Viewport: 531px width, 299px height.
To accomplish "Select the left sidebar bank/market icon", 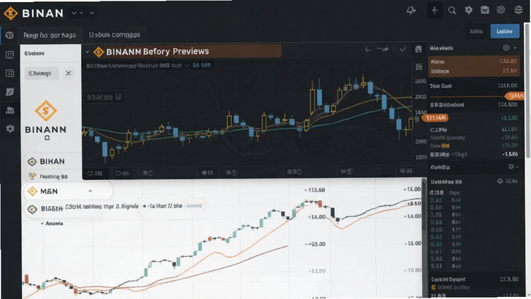I will [10, 110].
